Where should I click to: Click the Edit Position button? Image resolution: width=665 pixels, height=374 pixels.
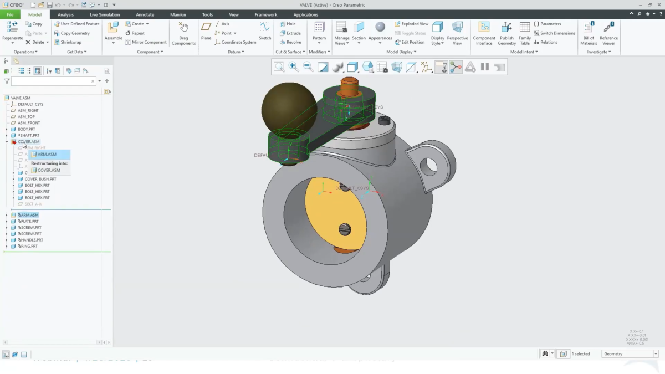point(410,42)
